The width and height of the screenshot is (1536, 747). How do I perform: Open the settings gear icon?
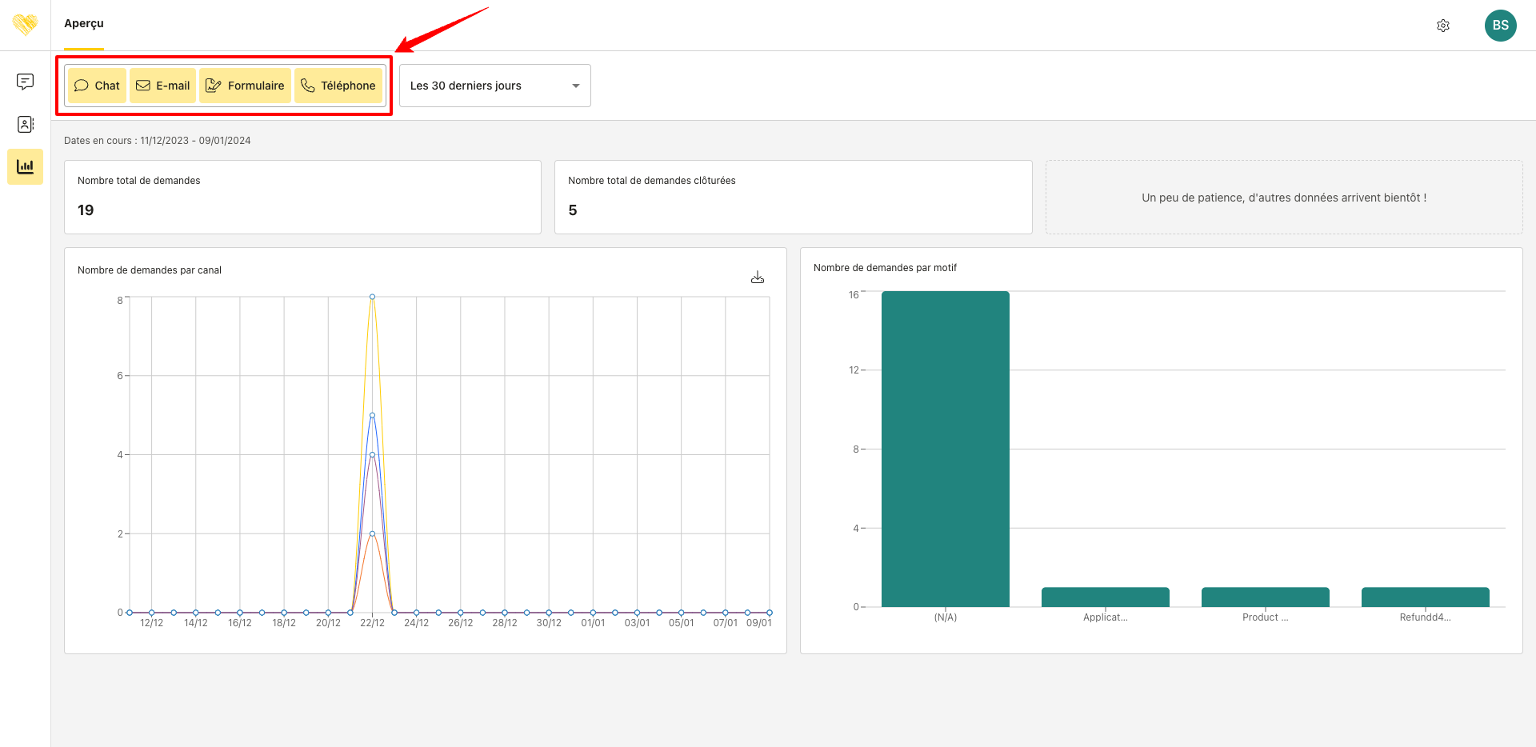click(1442, 26)
